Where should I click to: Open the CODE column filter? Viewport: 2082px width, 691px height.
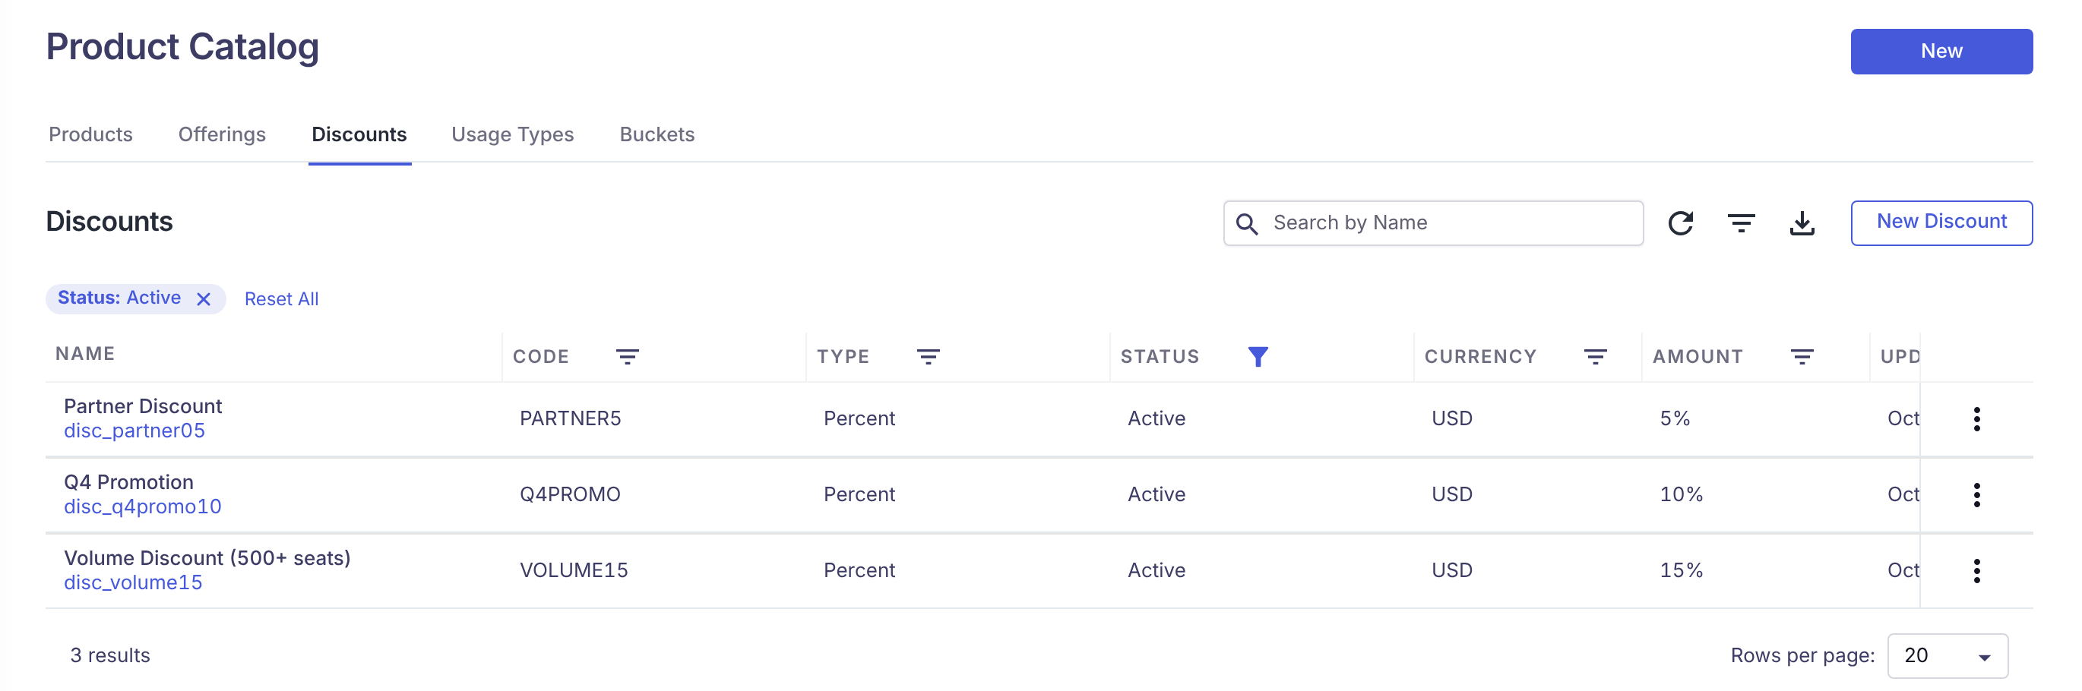tap(627, 356)
